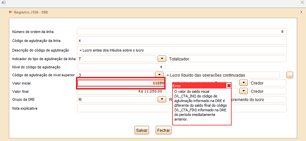Image resolution: width=306 pixels, height=141 pixels.
Task: Click the Fechar button
Action: pyautogui.click(x=164, y=130)
